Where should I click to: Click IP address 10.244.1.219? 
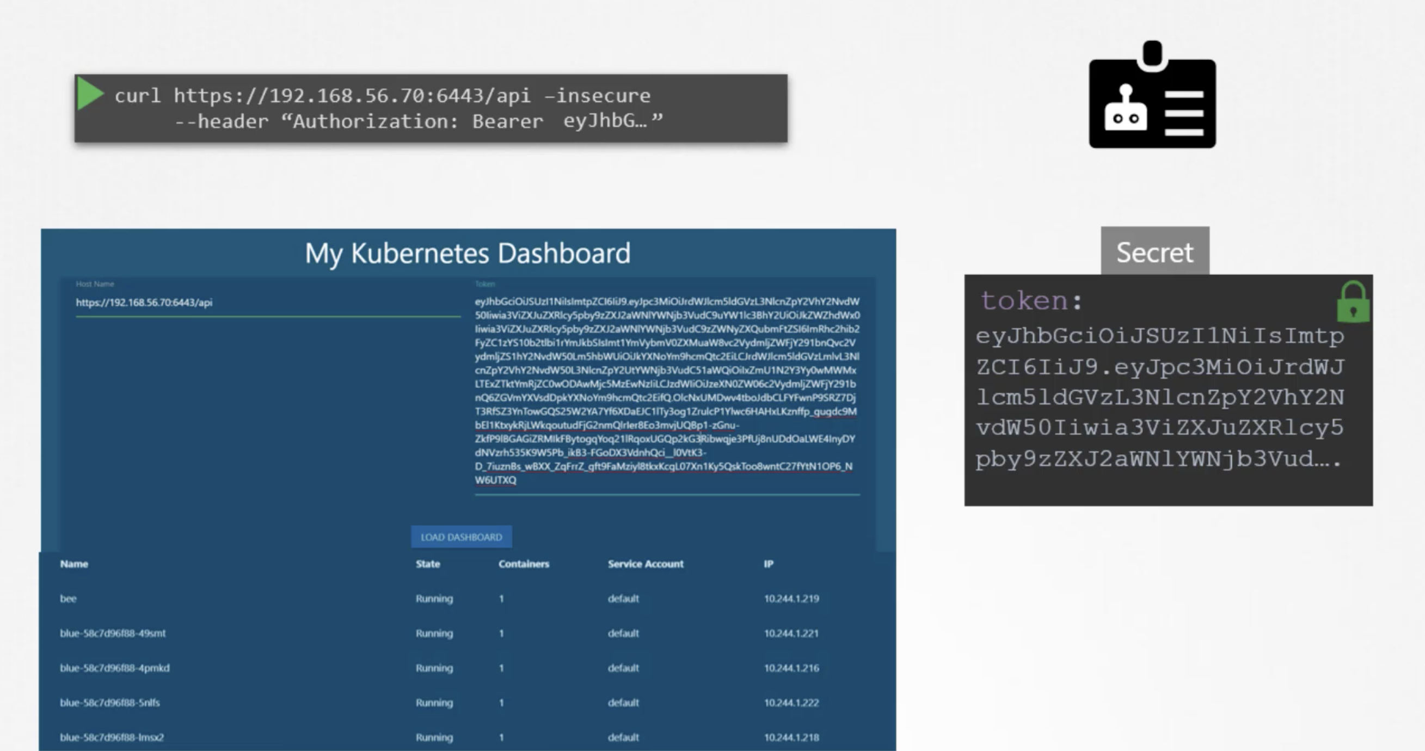[791, 599]
